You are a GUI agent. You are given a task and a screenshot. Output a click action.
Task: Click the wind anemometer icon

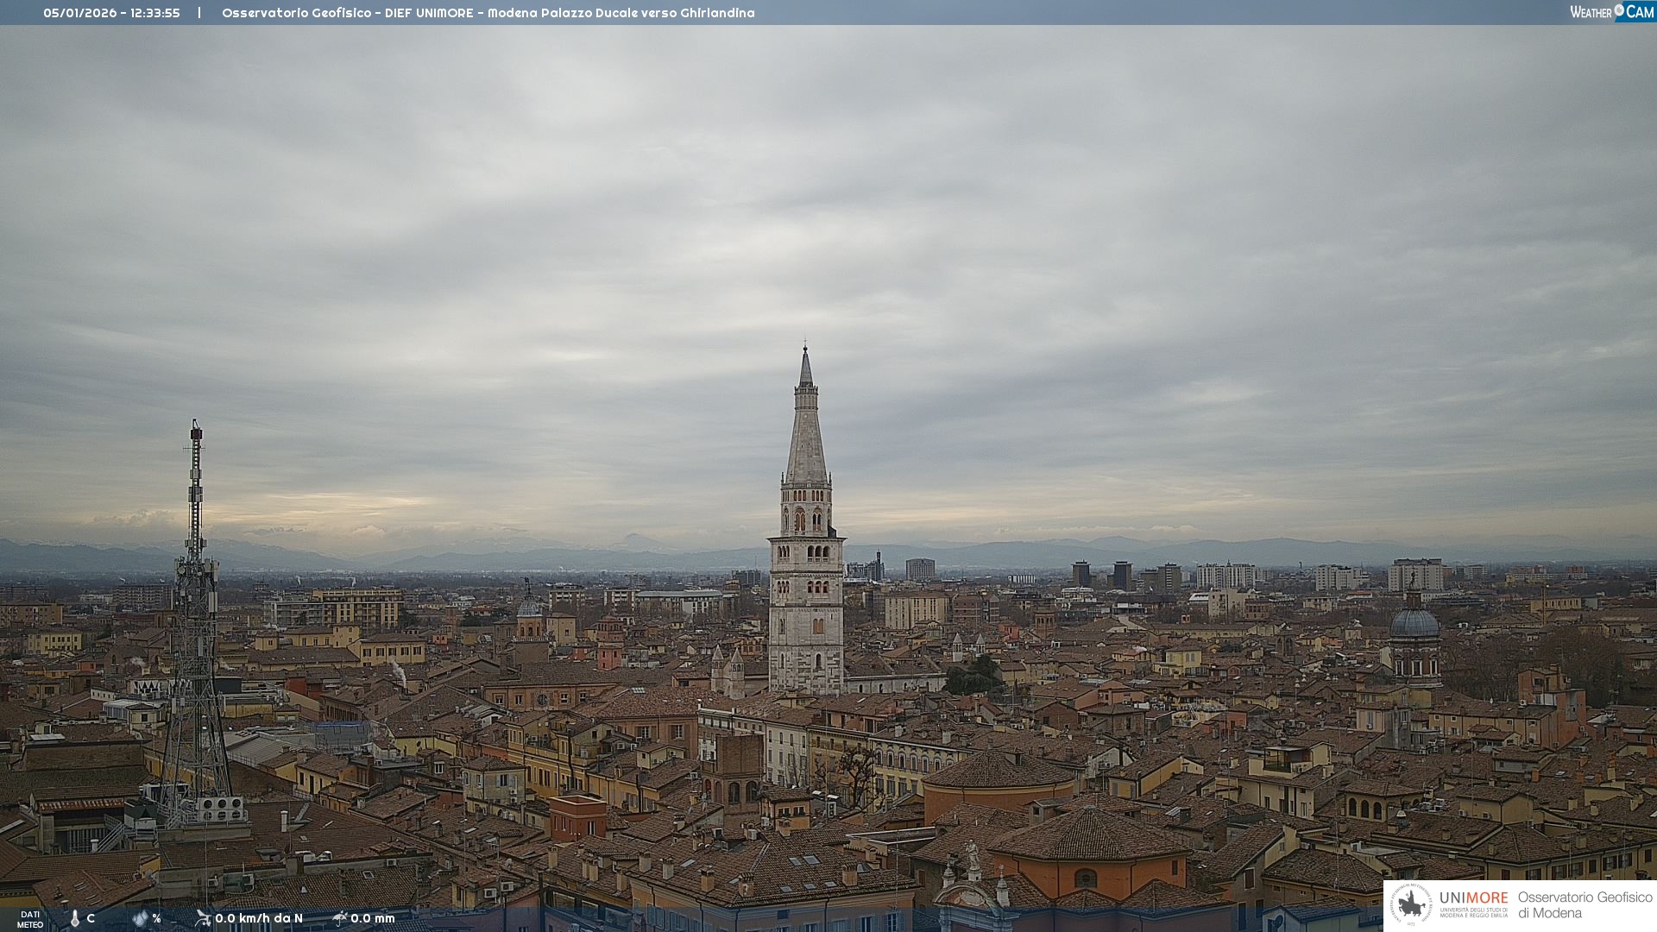tap(203, 918)
